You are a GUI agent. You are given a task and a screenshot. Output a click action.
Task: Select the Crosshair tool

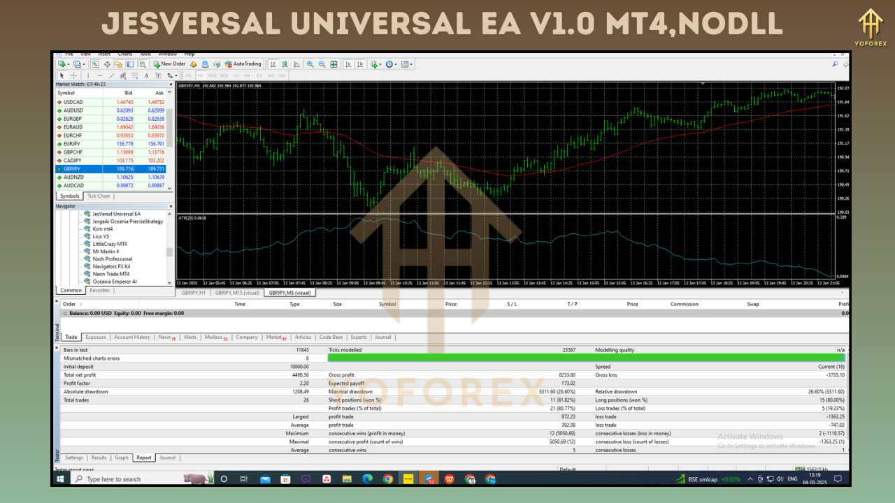click(73, 75)
